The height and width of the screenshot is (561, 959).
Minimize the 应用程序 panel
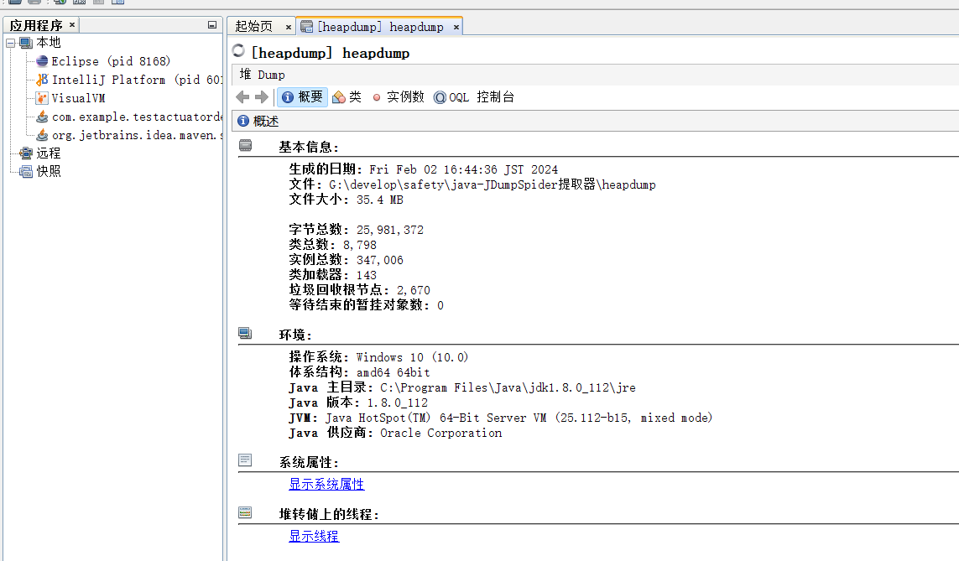(212, 26)
